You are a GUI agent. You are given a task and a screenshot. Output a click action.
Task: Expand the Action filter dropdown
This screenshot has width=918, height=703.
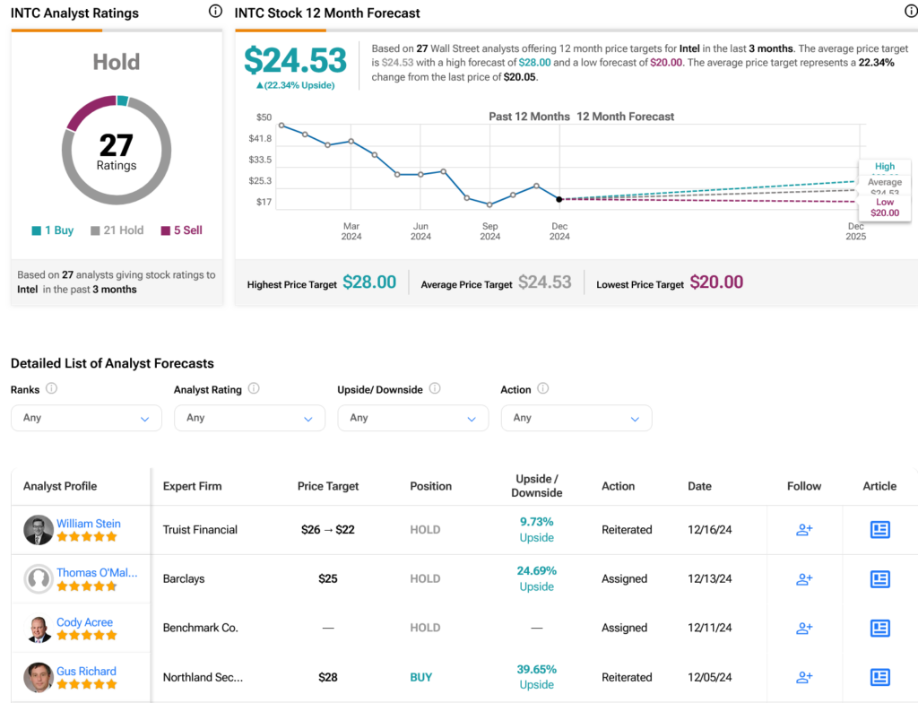[x=576, y=418]
